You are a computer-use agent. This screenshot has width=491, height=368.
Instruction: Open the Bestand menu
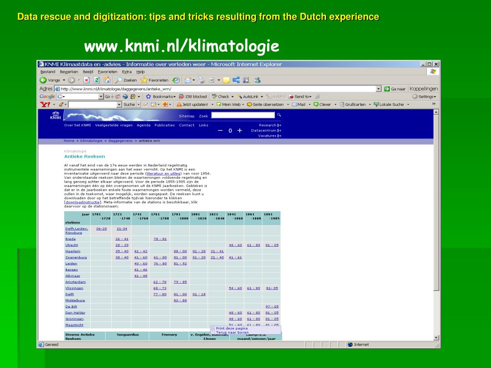47,72
